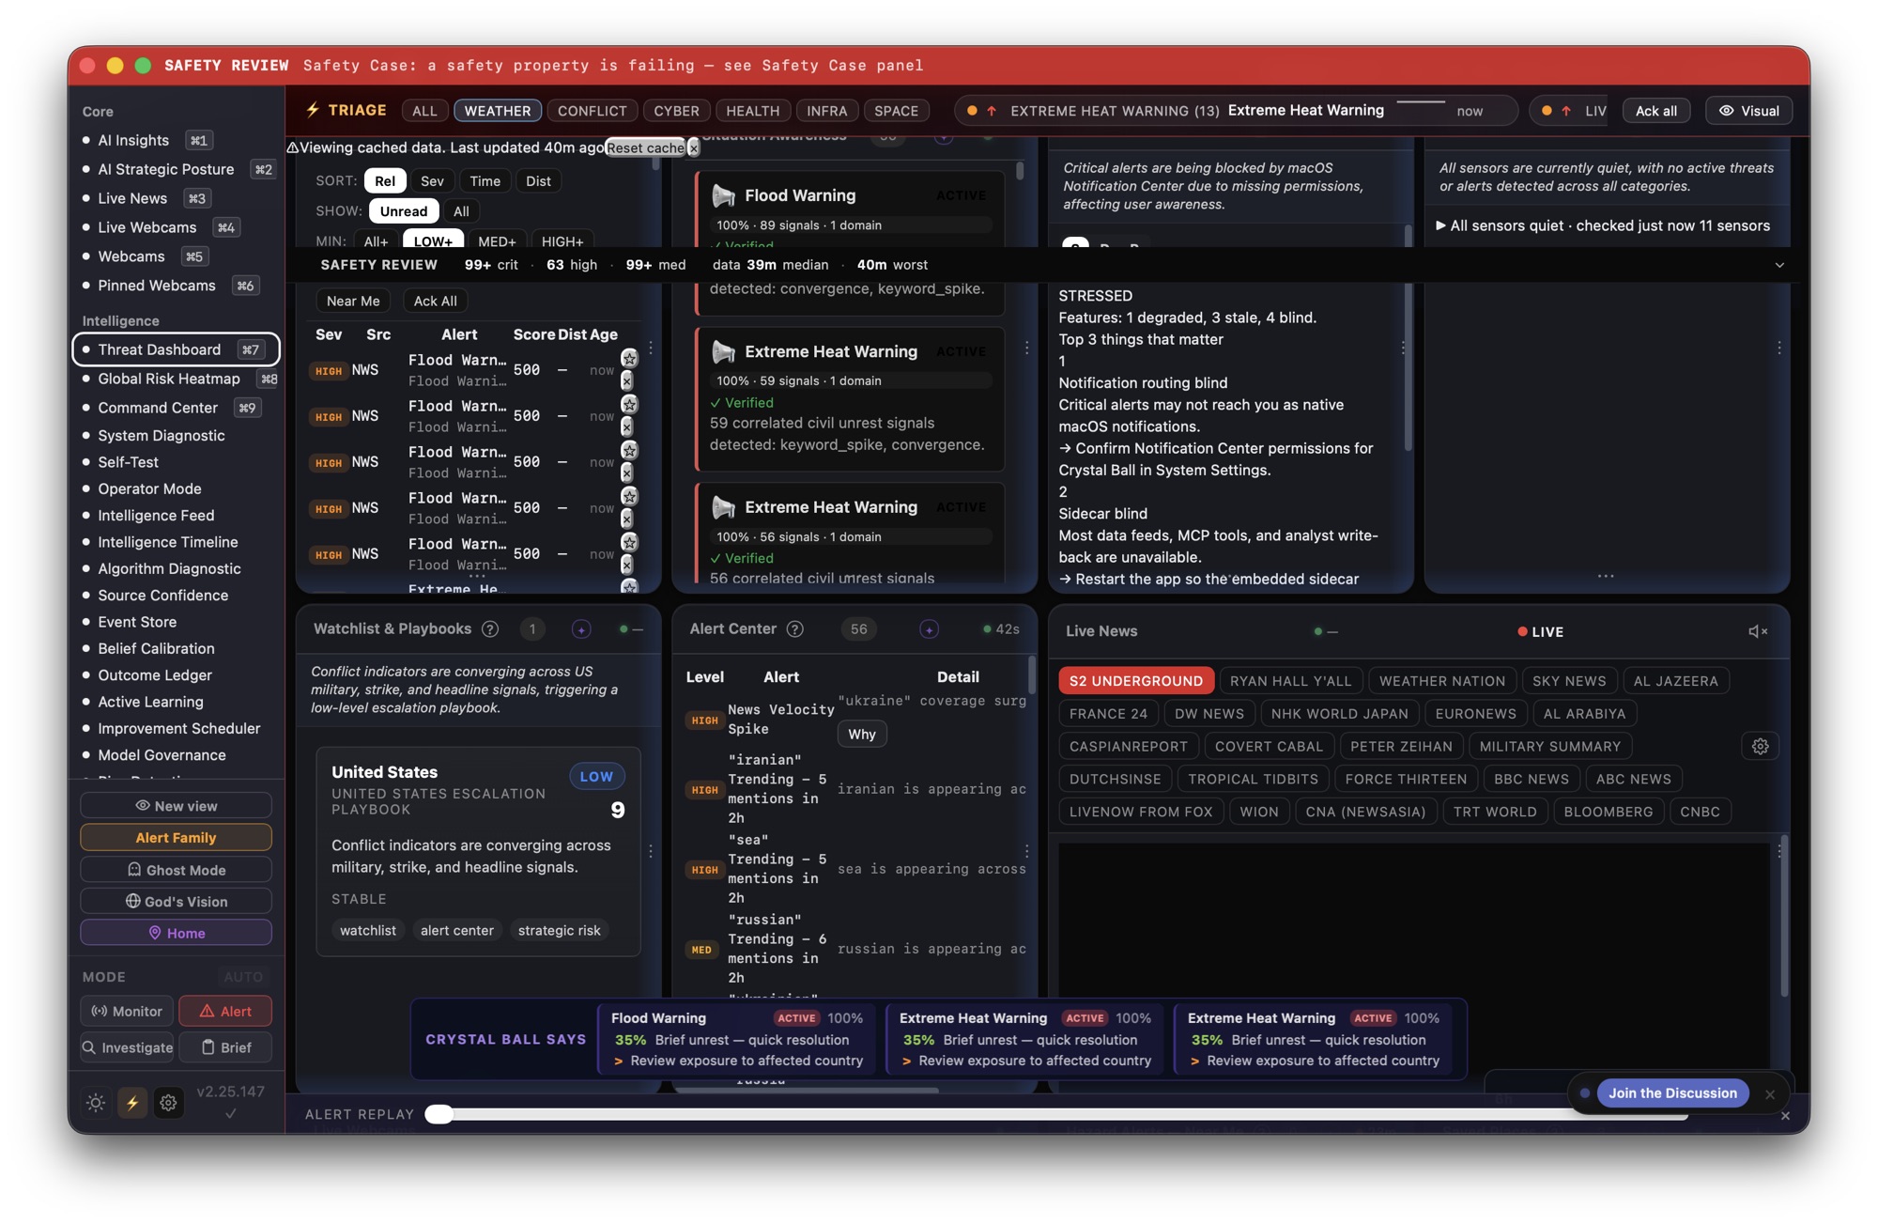Show All alerts instead of Unread
The image size is (1878, 1224).
(x=461, y=210)
